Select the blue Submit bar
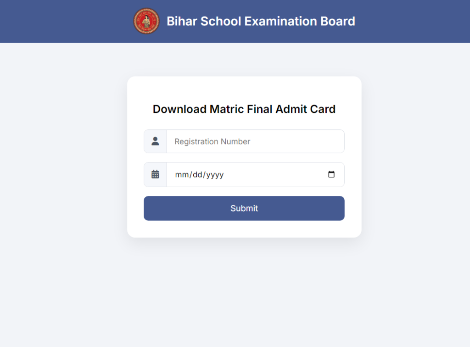The height and width of the screenshot is (347, 470). pyautogui.click(x=244, y=208)
